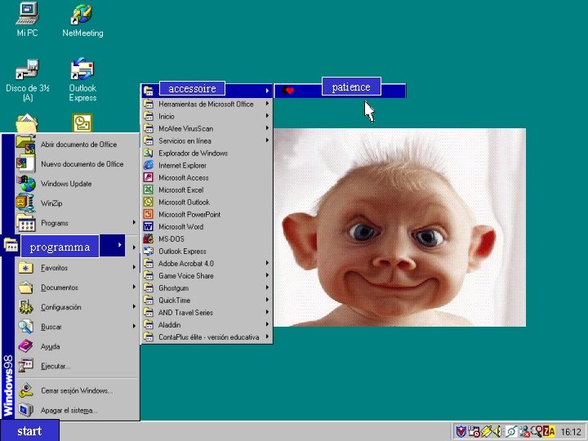Click the Internet Explorer icon in menu
This screenshot has height=441, width=588.
click(149, 165)
